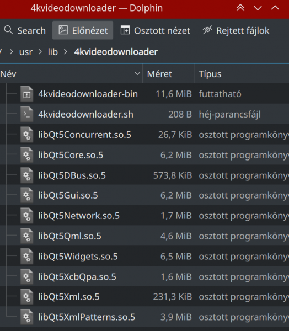The image size is (289, 331).
Task: Click the libQt5Xml.so.5 library icon
Action: tap(27, 297)
